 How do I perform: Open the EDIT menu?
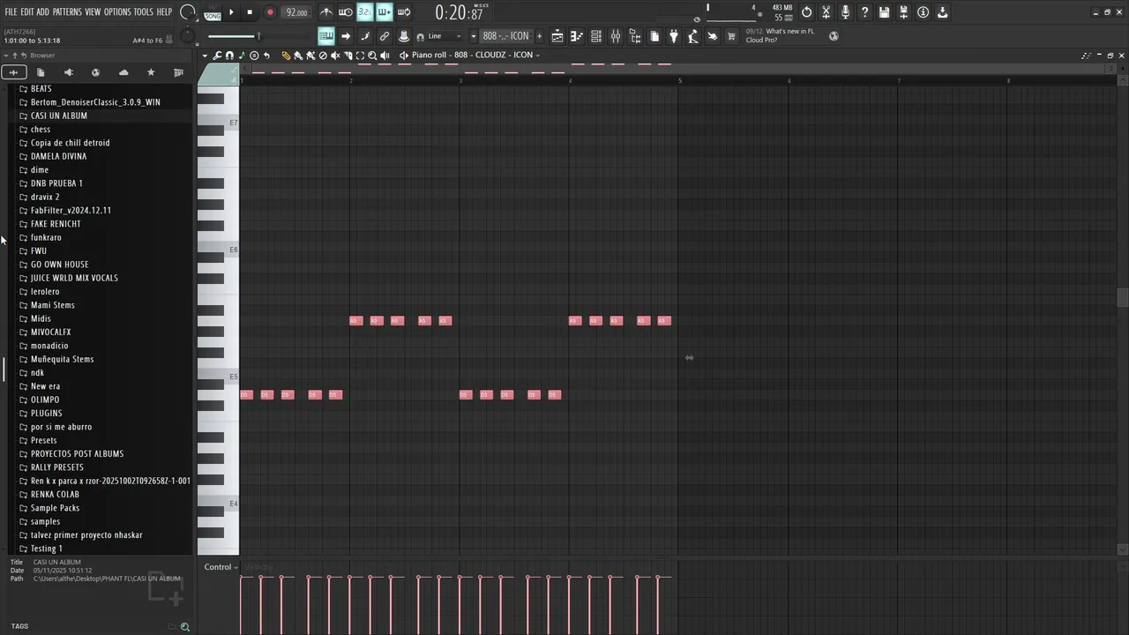coord(26,11)
